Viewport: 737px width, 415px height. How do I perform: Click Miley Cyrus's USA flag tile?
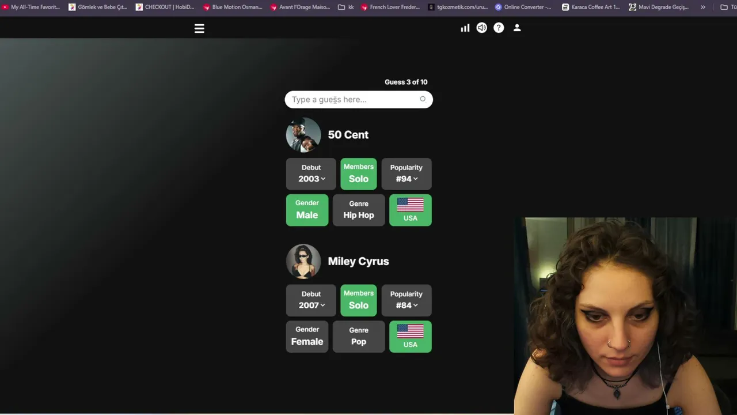tap(411, 337)
